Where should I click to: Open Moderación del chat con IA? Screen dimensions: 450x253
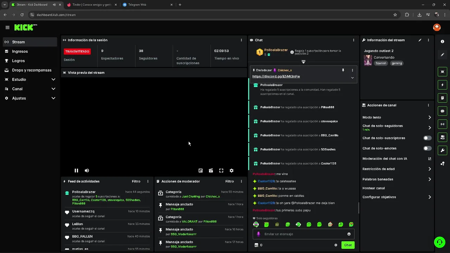[x=397, y=159]
